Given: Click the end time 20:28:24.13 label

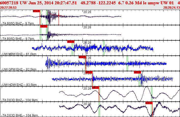Looking at the screenshot, I should tap(172, 8).
